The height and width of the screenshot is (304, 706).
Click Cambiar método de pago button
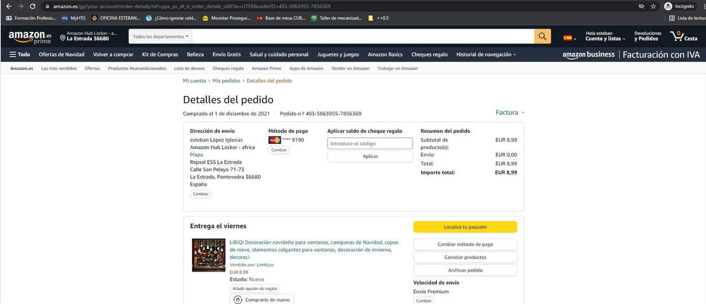click(x=465, y=244)
